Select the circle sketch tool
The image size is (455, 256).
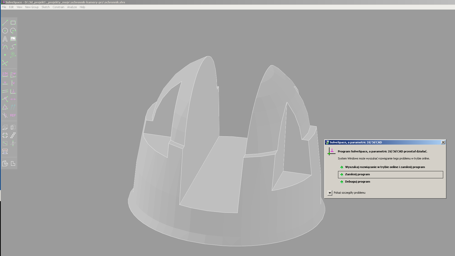pos(5,31)
